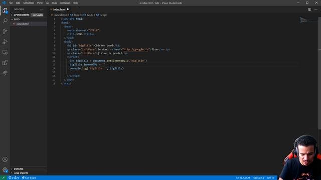This screenshot has height=180, width=321.
Task: Open the Extensions view
Action: tap(5, 62)
